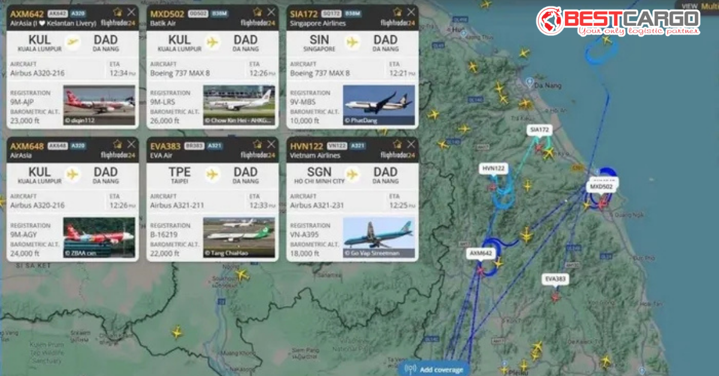The width and height of the screenshot is (719, 376).
Task: Click the A321 aircraft type badge on EVA383
Action: click(218, 145)
